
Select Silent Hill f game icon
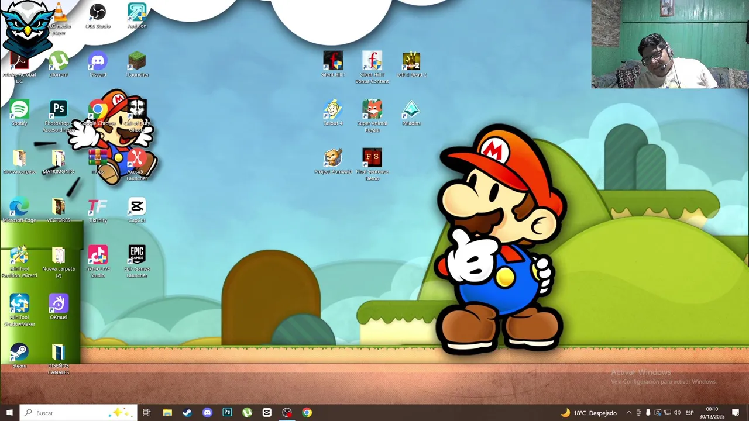click(333, 64)
